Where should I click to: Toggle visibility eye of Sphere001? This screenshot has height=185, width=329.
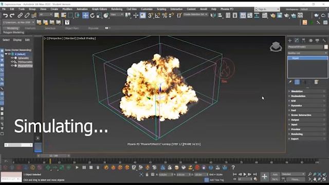[x=12, y=58]
